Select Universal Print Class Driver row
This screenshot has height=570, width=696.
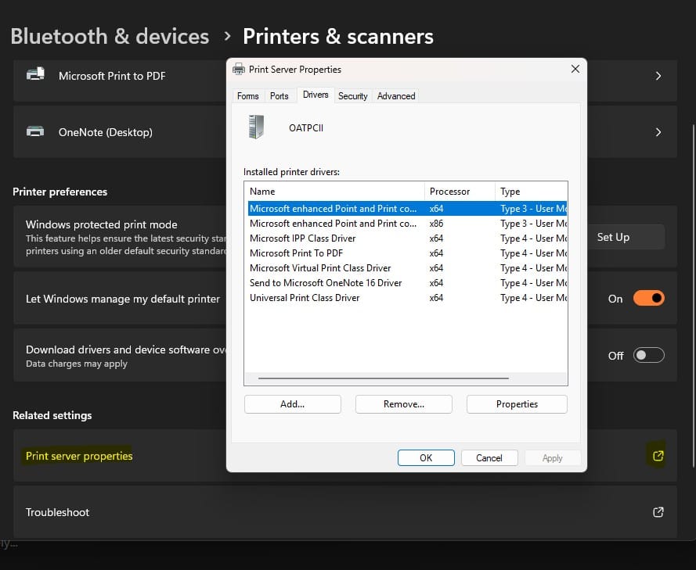(407, 298)
